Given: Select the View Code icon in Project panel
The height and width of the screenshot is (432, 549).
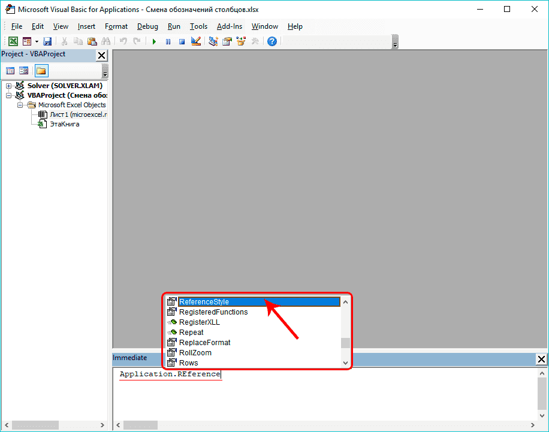Looking at the screenshot, I should tap(10, 70).
